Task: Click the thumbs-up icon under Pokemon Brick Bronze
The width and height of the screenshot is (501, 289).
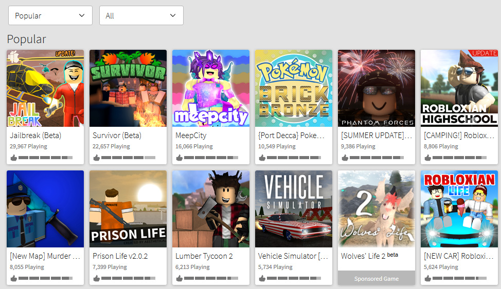Action: [x=262, y=158]
